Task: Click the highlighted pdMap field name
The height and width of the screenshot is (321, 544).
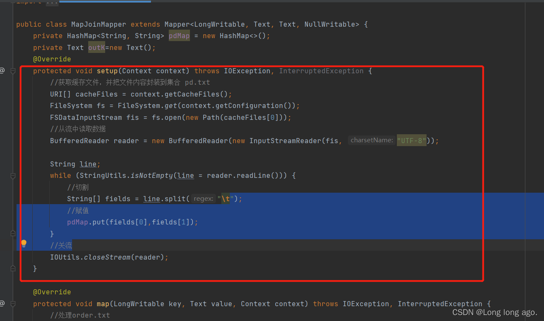Action: (x=179, y=36)
